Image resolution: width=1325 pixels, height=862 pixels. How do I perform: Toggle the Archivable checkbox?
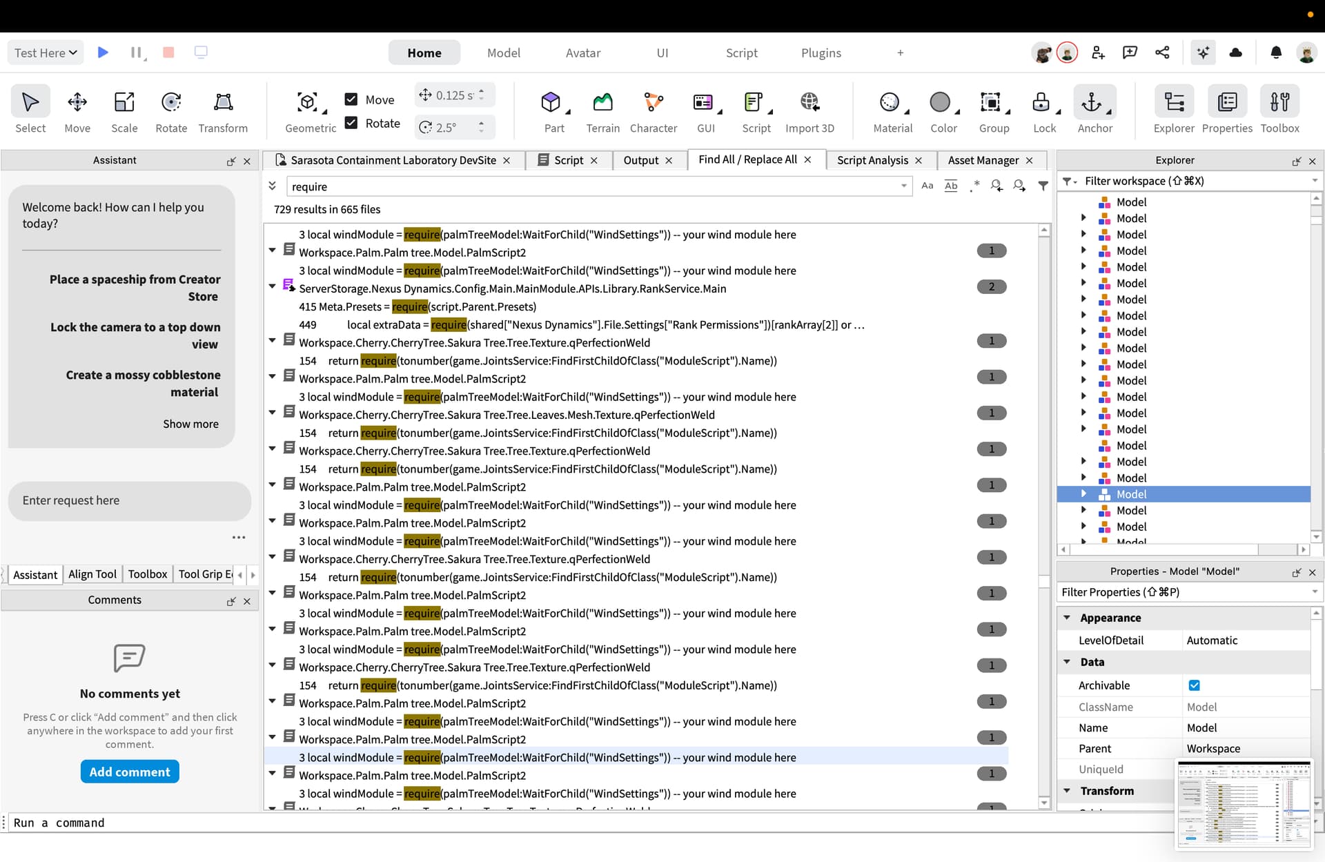tap(1194, 685)
